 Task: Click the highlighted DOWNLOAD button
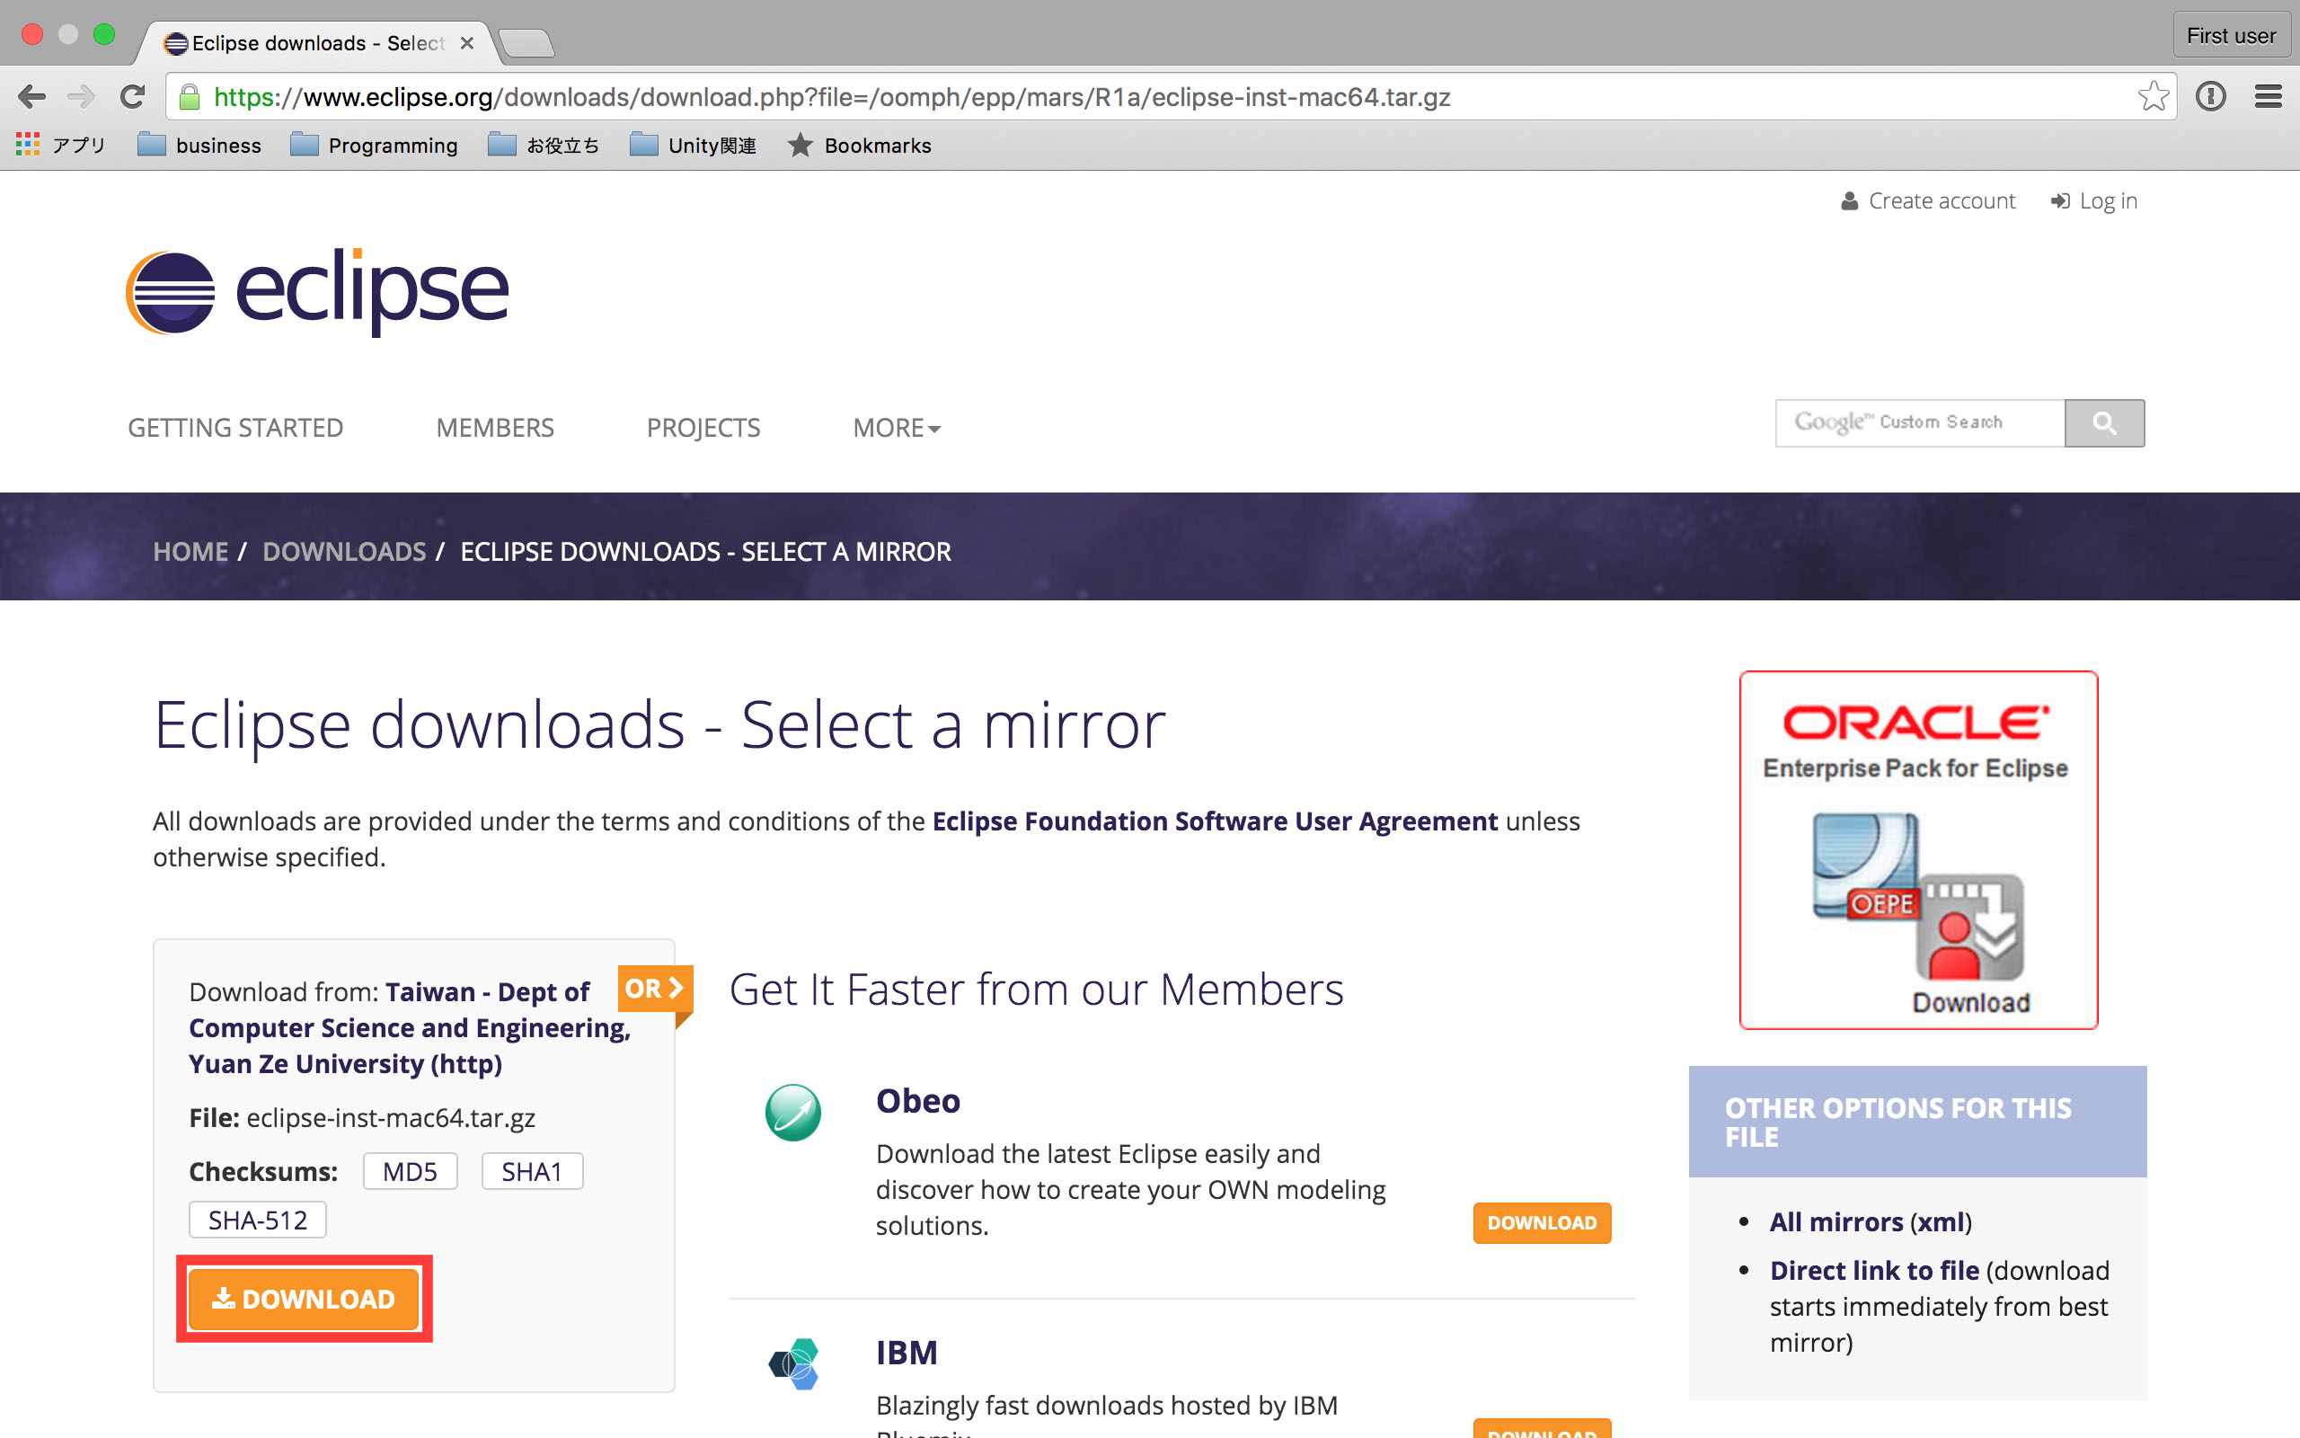(x=303, y=1300)
